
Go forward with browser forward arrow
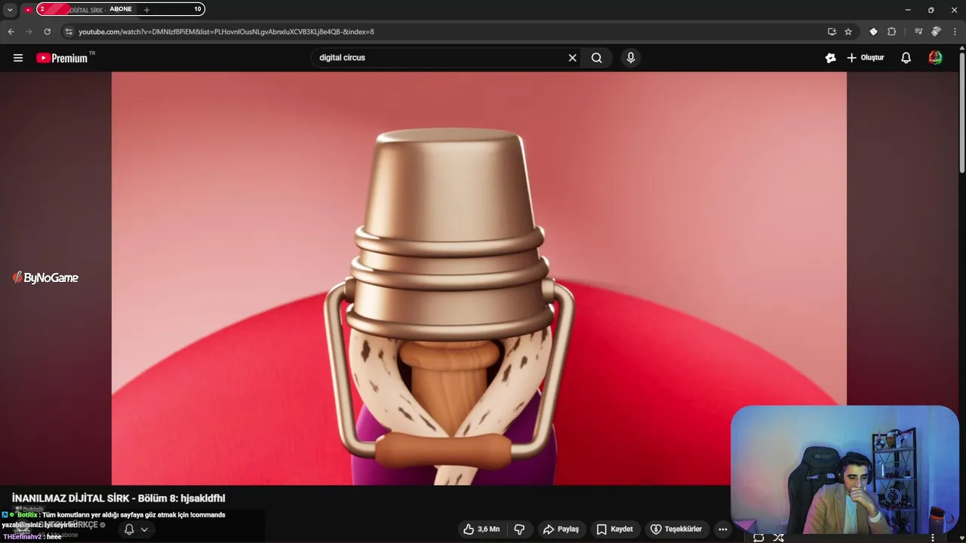click(x=29, y=32)
